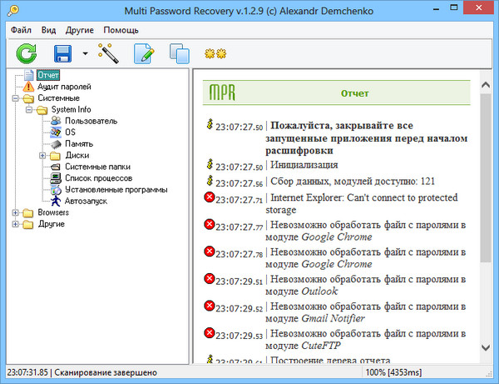Open the Файл menu

tap(22, 30)
